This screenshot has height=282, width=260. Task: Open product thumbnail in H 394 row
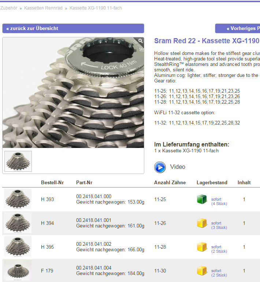click(x=18, y=223)
